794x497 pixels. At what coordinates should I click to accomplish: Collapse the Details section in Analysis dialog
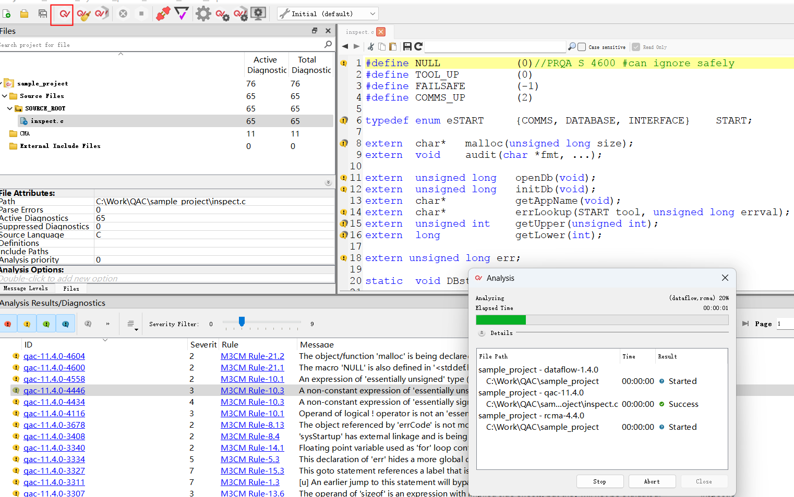click(482, 333)
